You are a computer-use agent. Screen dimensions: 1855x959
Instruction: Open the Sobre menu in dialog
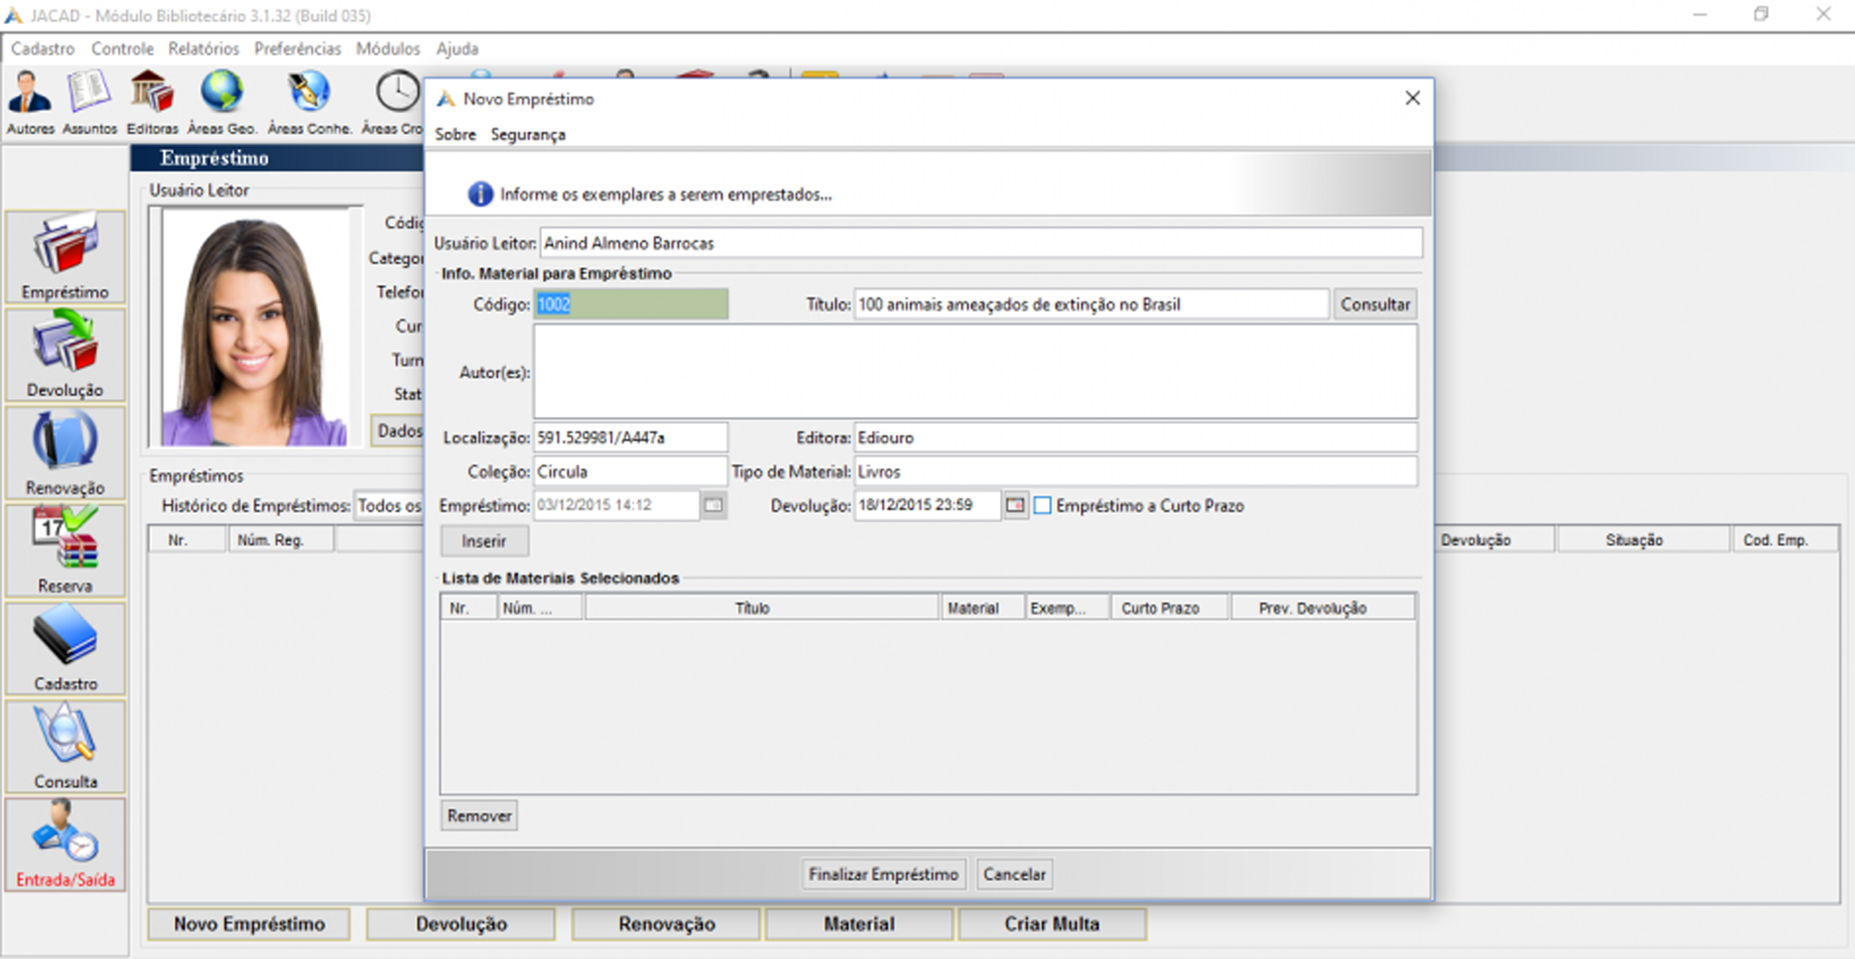(x=455, y=134)
